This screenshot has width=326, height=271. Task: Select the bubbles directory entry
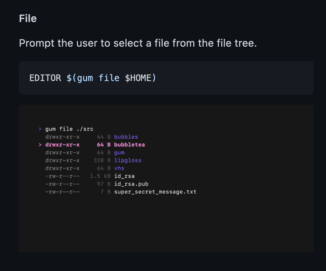(126, 137)
